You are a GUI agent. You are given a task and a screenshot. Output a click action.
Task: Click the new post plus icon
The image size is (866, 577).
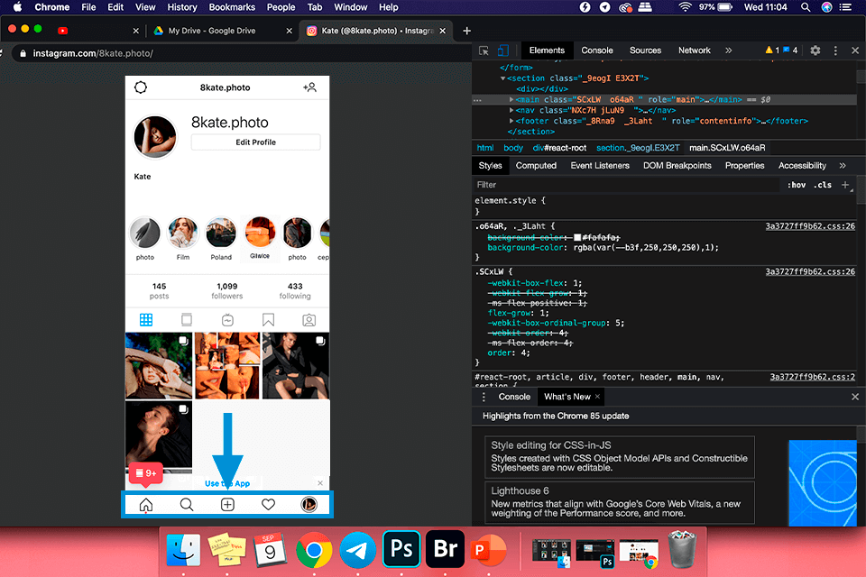[227, 505]
